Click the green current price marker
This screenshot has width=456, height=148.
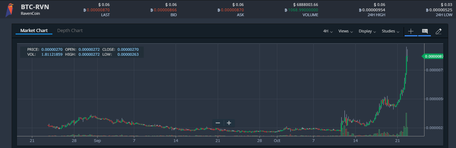433,56
